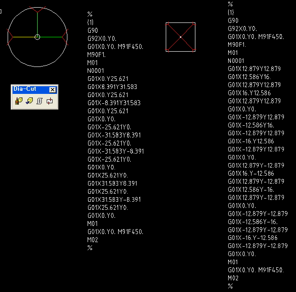Click the line G01X-31.583Y-8.391
This screenshot has width=296, height=292.
(x=115, y=151)
